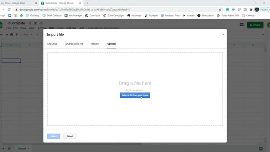Star the ReSochData spreadsheet
The height and width of the screenshot is (152, 270).
30,23
